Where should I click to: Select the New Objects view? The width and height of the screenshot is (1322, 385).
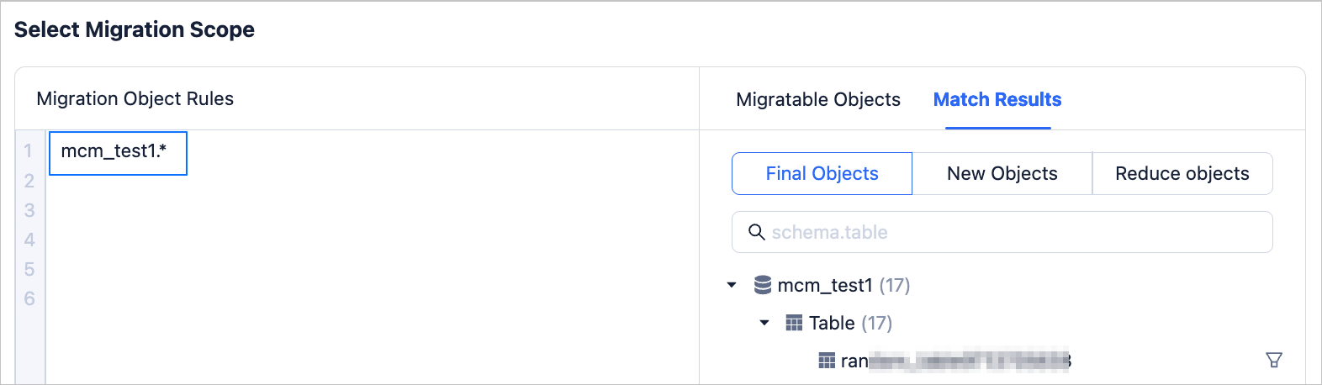coord(1002,173)
